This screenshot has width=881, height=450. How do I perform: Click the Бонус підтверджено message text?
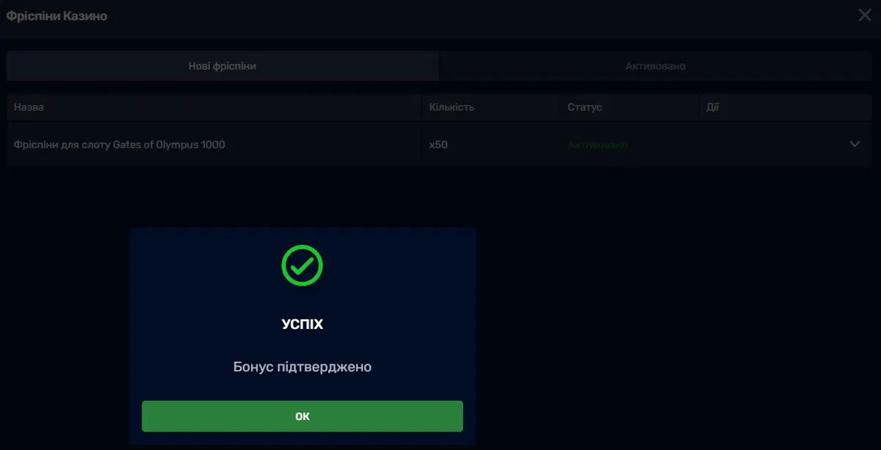pos(302,366)
